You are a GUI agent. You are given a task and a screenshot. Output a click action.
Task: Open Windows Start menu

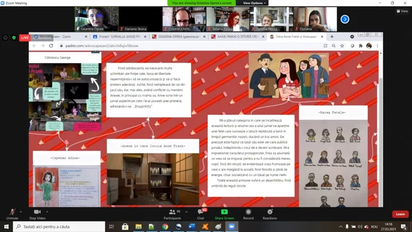(x=6, y=227)
